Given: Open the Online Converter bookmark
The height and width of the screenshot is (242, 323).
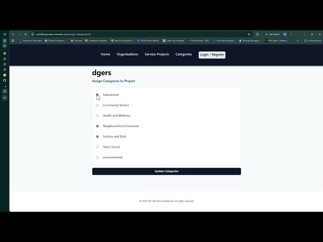Looking at the screenshot, I should point(56,41).
